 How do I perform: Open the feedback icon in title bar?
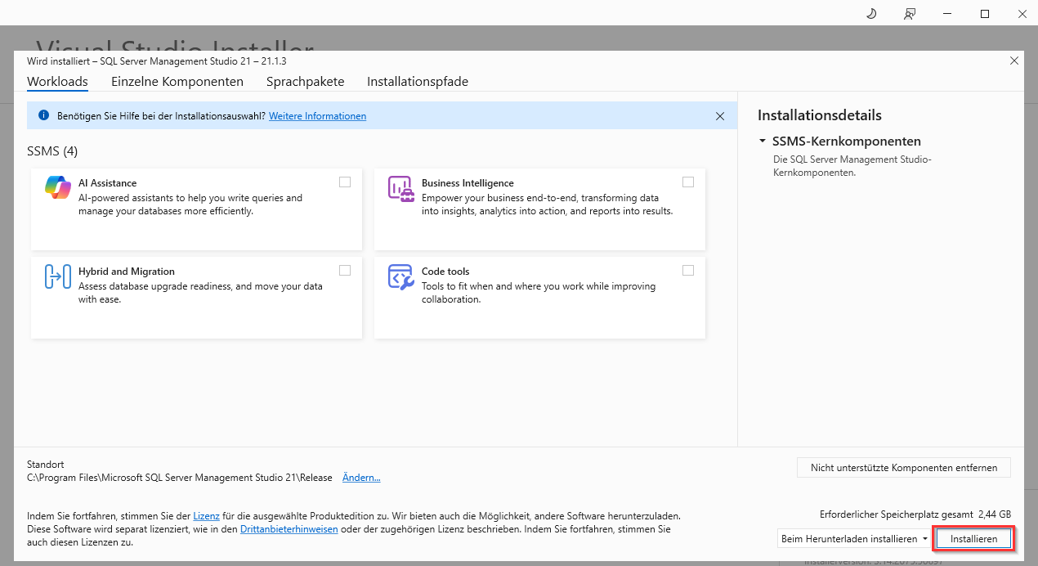point(909,14)
